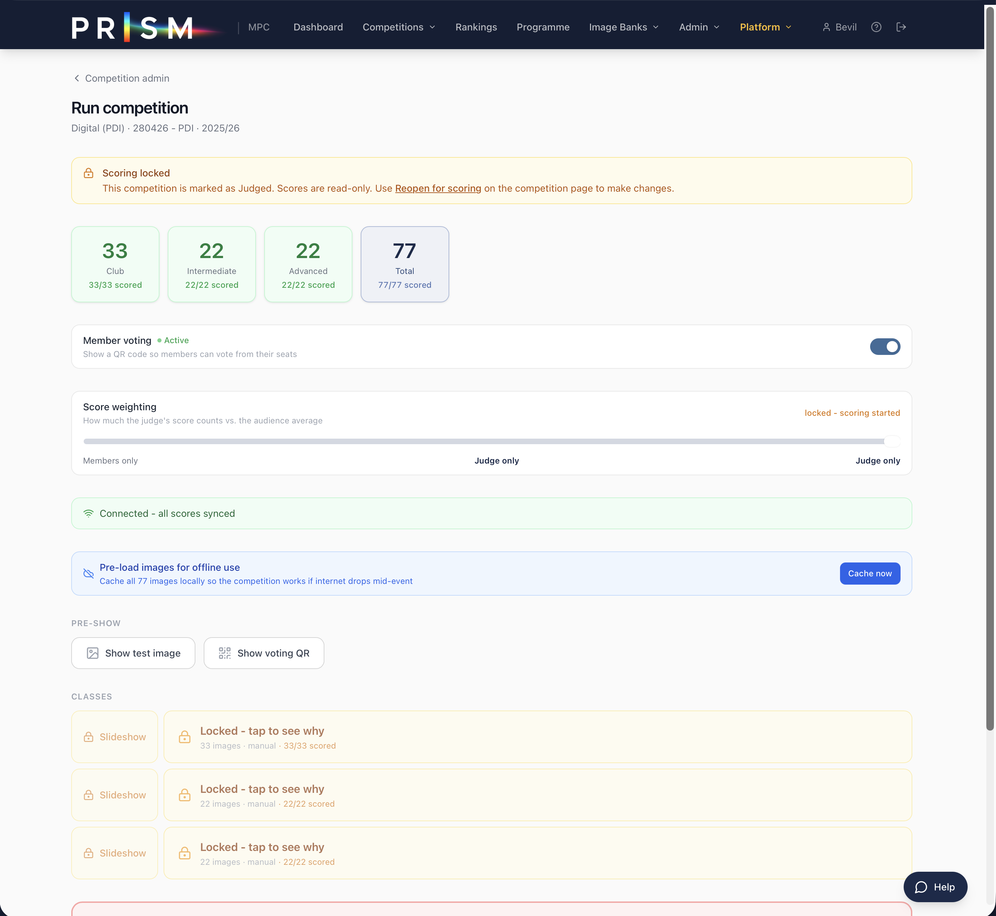Click the lock icon in Scoring locked banner
Screen dimensions: 996x916
coord(89,173)
